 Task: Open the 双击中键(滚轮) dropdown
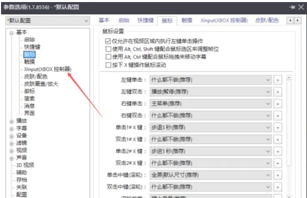(211, 187)
